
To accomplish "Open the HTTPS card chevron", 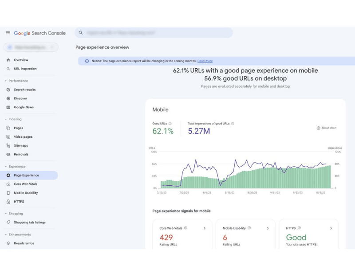I will [331, 228].
